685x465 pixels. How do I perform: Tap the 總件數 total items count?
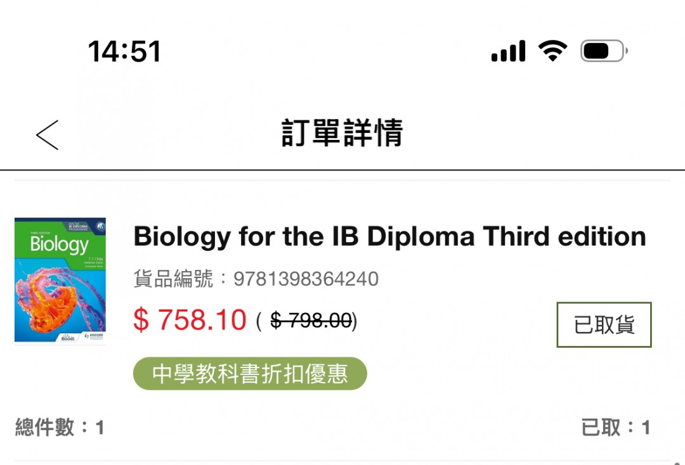pyautogui.click(x=59, y=428)
